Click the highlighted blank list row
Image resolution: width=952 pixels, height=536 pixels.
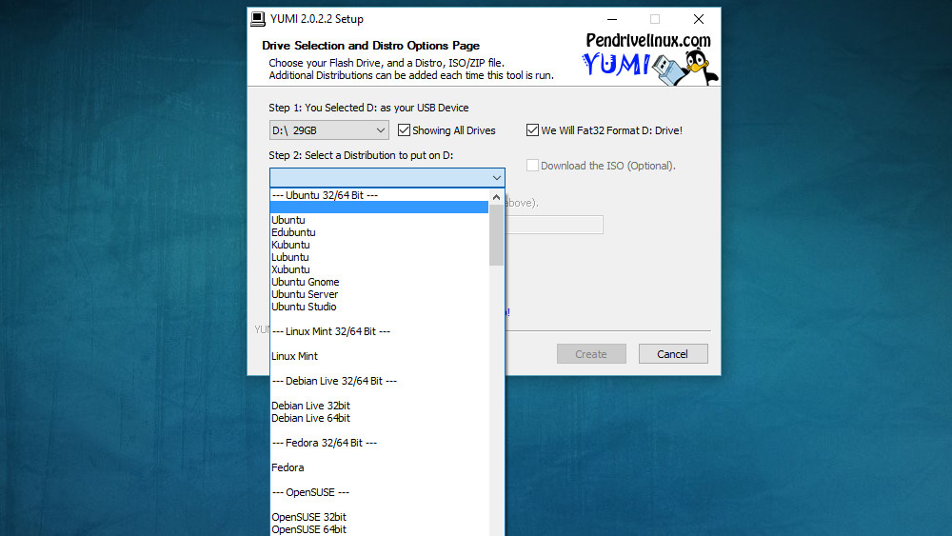pos(379,207)
